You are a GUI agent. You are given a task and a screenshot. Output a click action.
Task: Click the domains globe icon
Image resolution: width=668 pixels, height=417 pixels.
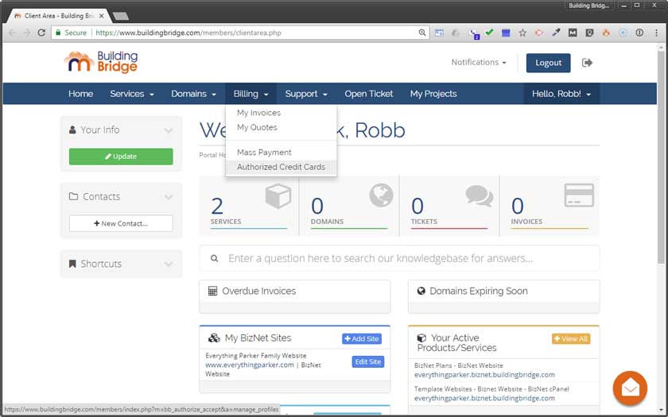pos(381,195)
